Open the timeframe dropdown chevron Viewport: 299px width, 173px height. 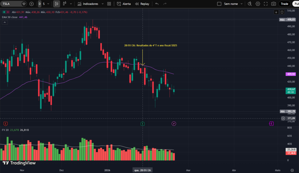(48, 4)
